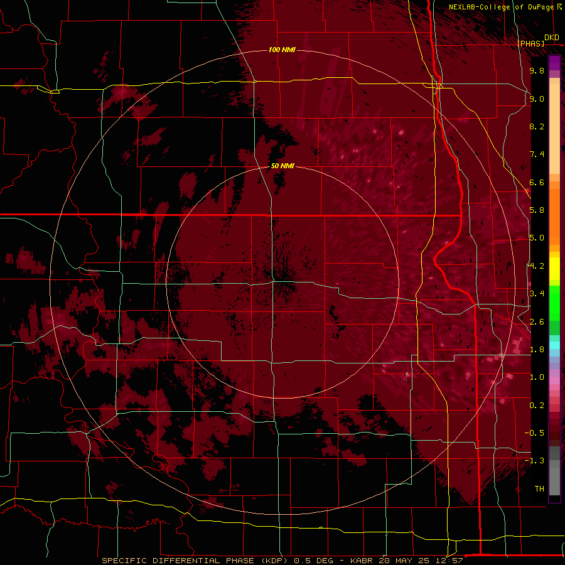The height and width of the screenshot is (565, 565).
Task: Click the 6.6 value on the scale
Action: coord(537,182)
